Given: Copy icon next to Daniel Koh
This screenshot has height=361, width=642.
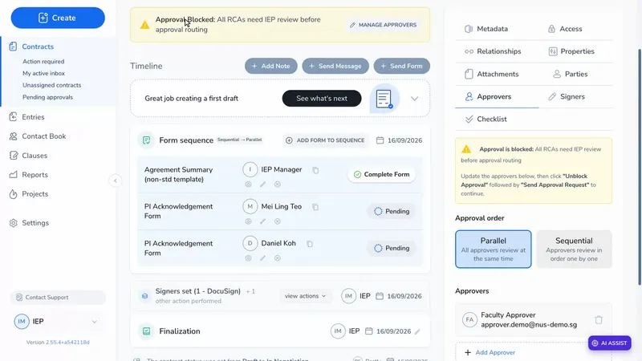Looking at the screenshot, I should pos(310,244).
